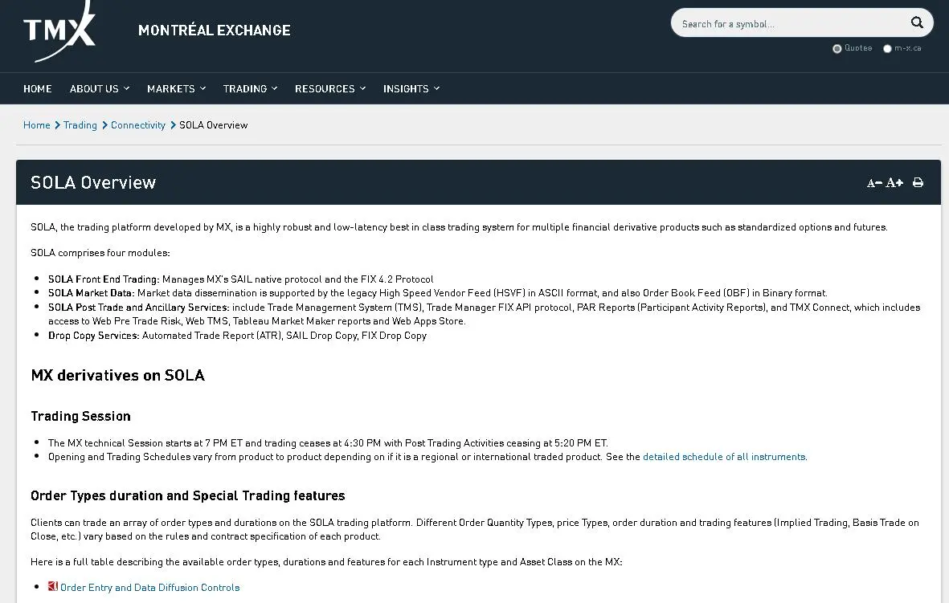The image size is (949, 603).
Task: Click the Montréal Exchange title
Action: click(x=215, y=31)
